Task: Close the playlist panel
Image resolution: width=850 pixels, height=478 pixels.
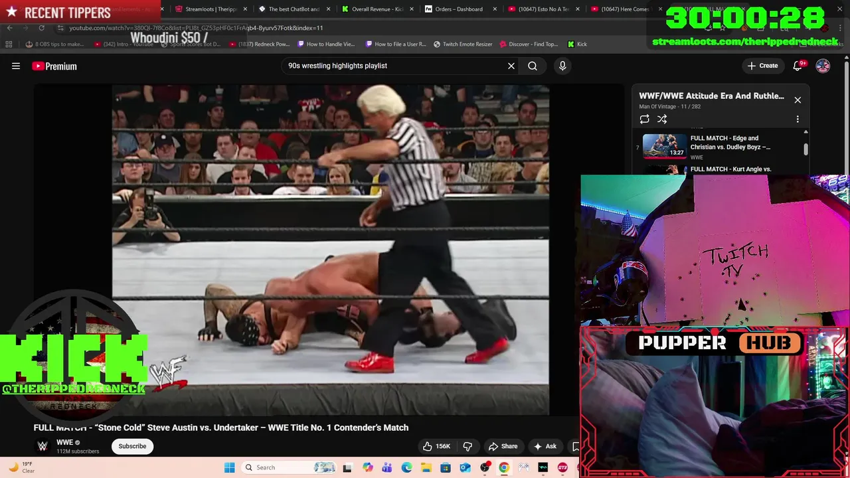Action: click(798, 100)
